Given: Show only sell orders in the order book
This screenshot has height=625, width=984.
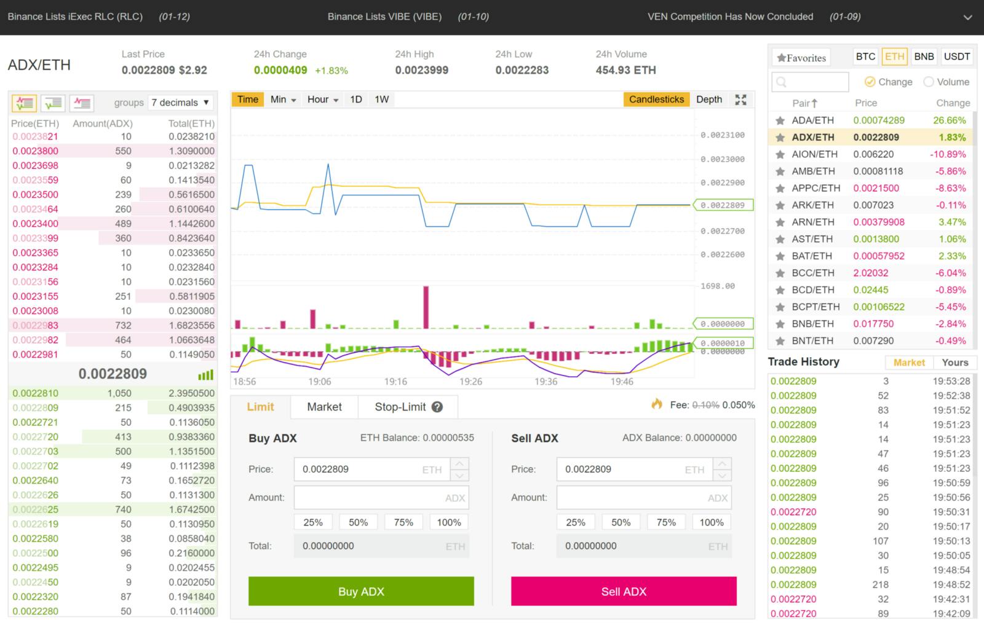Looking at the screenshot, I should (x=82, y=103).
